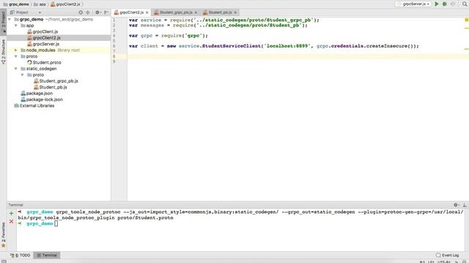Open Search Everywhere magnifier icon
This screenshot has width=469, height=263.
point(465,4)
